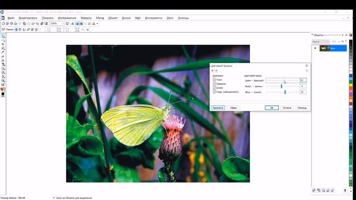356x200 pixels.
Task: Open the merge mode dropdown in the Objects docker
Action: [x=320, y=42]
